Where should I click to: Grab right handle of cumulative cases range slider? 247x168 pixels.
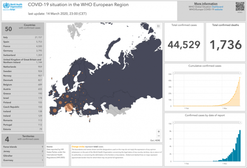240,72
